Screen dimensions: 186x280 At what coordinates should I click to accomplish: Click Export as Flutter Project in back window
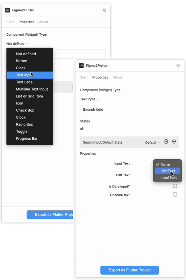(x=50, y=215)
